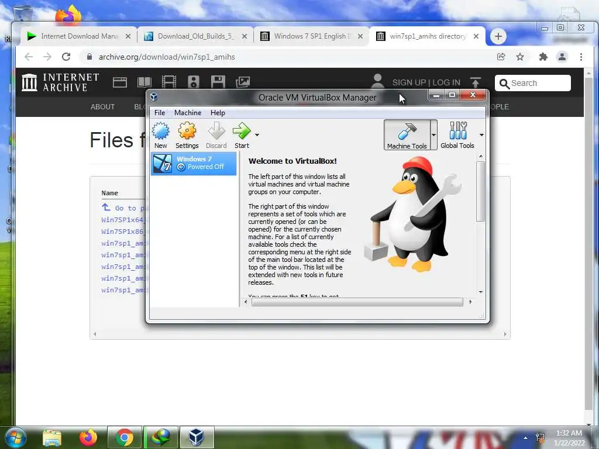The image size is (599, 449).
Task: Create a New virtual machine
Action: (160, 135)
